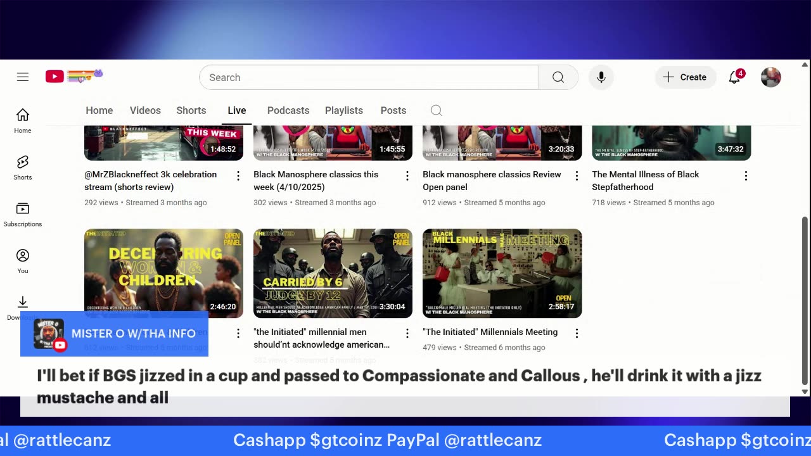Switch to the Playlists tab

pos(344,110)
